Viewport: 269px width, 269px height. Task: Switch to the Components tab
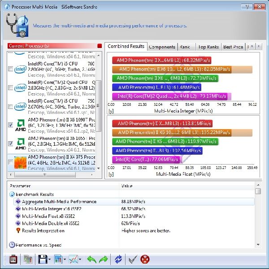(162, 47)
